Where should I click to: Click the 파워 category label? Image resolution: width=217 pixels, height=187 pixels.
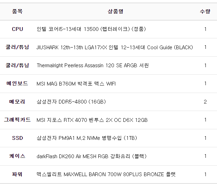point(17,174)
